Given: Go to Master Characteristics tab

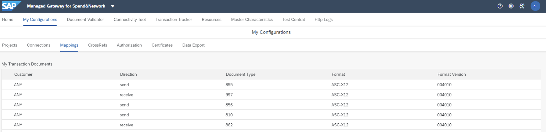Looking at the screenshot, I should click(x=252, y=20).
